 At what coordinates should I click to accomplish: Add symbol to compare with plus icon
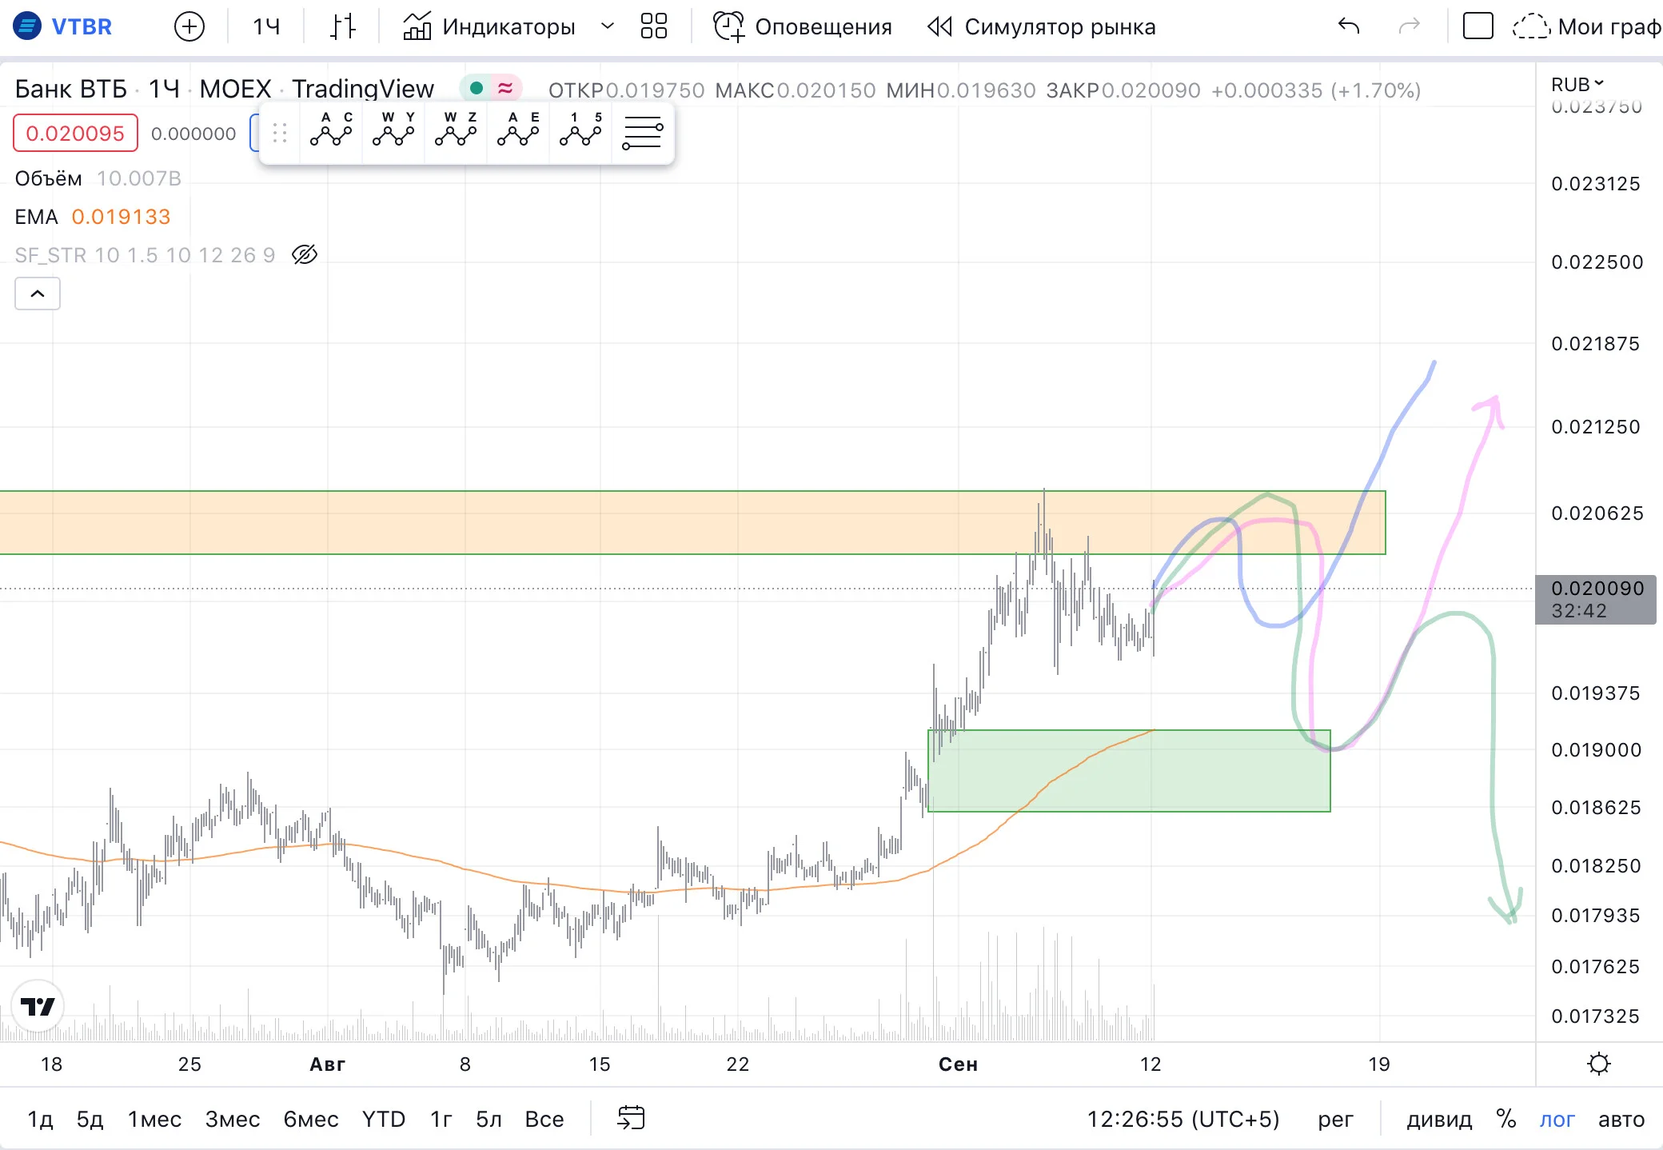pyautogui.click(x=189, y=26)
